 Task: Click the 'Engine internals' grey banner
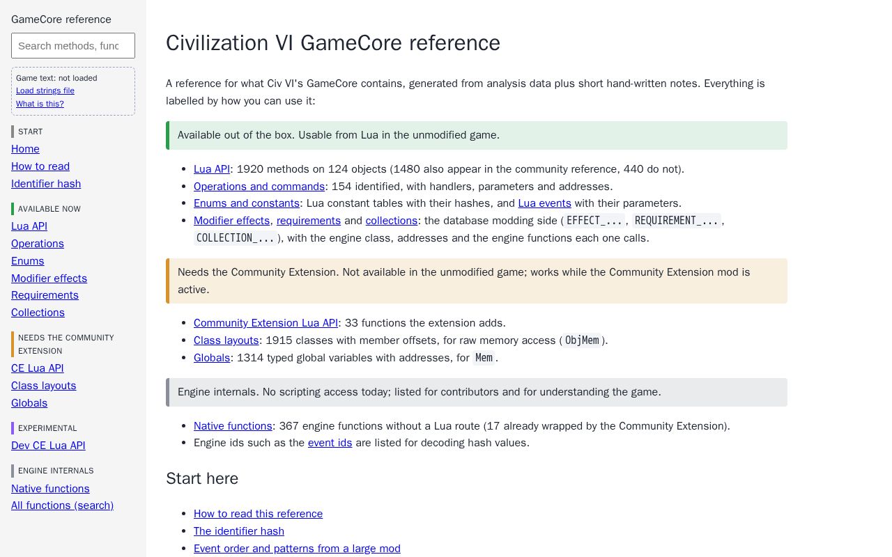477,392
